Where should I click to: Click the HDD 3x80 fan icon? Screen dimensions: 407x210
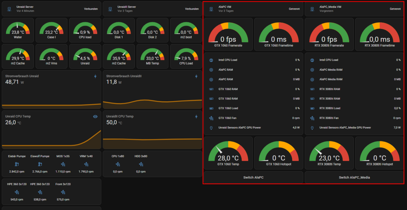click(141, 164)
